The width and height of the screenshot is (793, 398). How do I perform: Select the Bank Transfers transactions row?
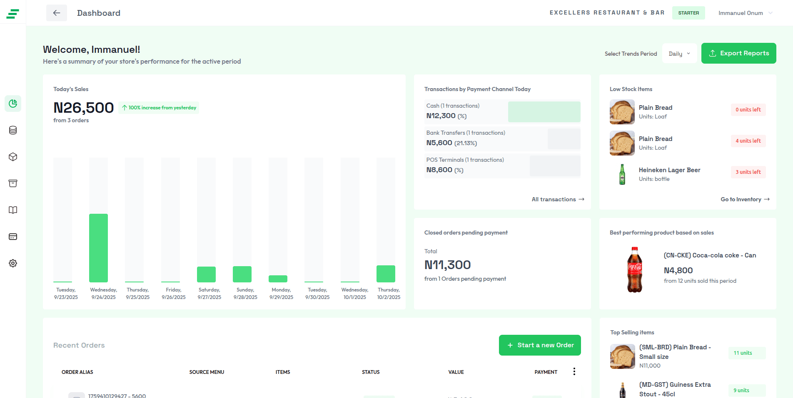pyautogui.click(x=502, y=138)
